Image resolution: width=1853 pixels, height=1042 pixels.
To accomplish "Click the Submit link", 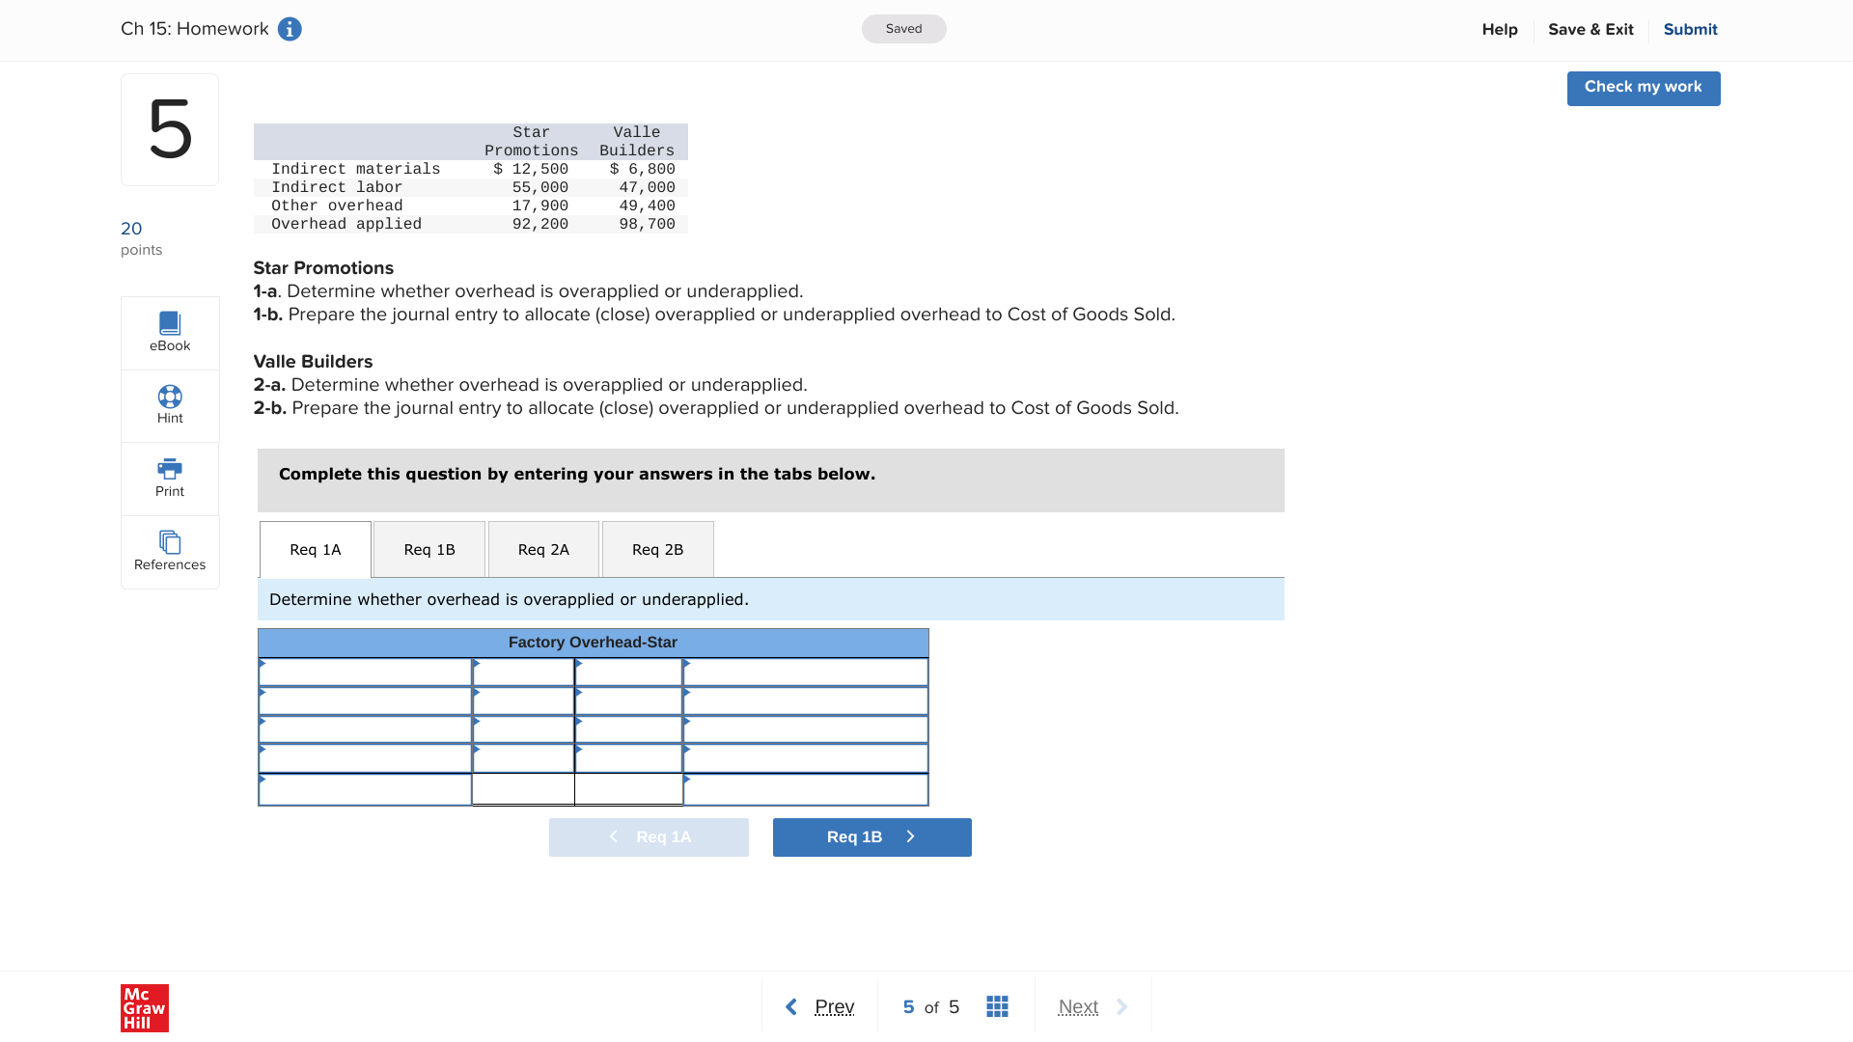I will [1690, 29].
